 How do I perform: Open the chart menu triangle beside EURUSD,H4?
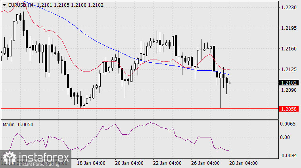click(x=4, y=5)
